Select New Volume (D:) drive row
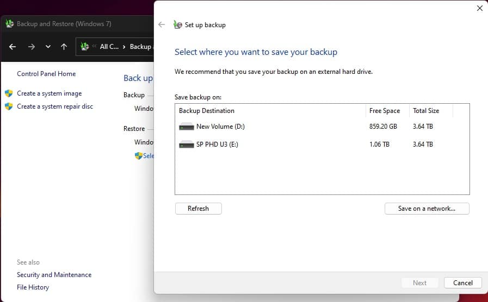Viewport: 488px width, 302px height. point(322,127)
